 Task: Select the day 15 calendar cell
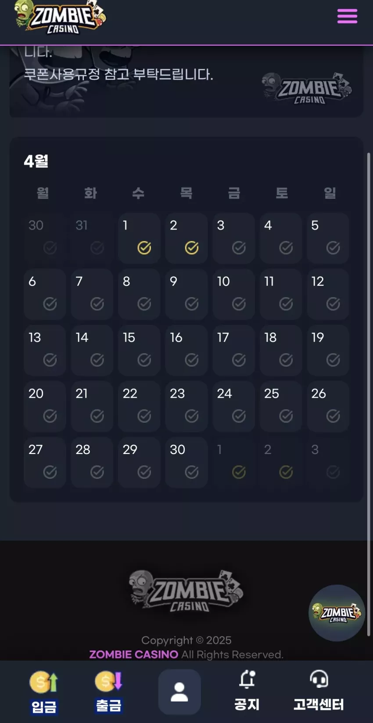tap(139, 350)
